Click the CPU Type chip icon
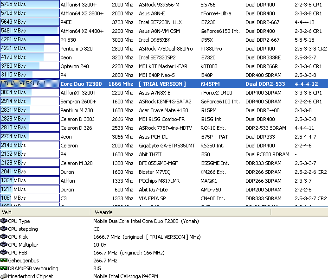 [4, 221]
